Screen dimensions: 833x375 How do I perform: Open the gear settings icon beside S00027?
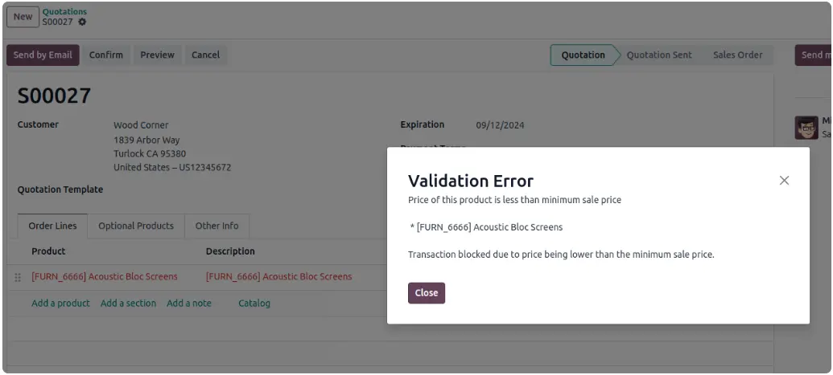(x=82, y=22)
